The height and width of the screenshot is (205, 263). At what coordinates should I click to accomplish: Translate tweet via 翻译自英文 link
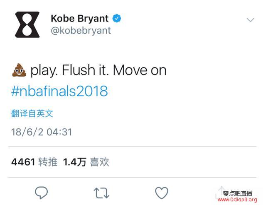pos(32,113)
